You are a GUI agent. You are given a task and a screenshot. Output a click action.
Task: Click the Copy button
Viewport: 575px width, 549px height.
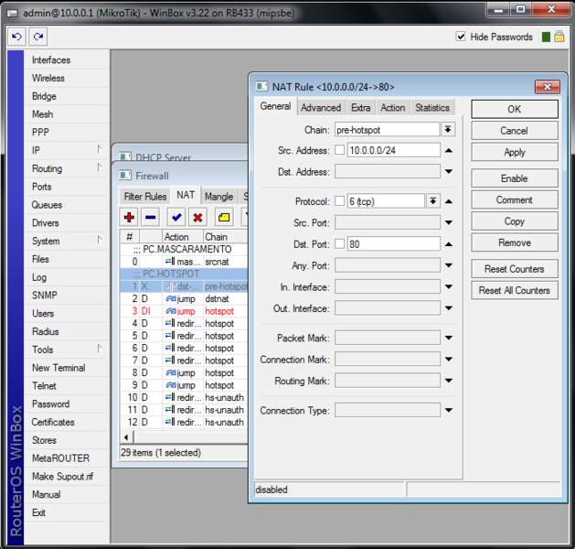pyautogui.click(x=515, y=221)
